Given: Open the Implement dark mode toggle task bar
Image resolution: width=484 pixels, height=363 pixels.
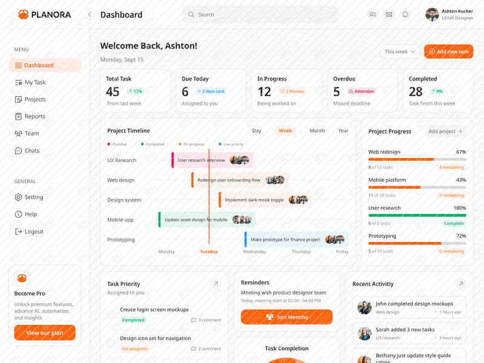Looking at the screenshot, I should pyautogui.click(x=266, y=200).
